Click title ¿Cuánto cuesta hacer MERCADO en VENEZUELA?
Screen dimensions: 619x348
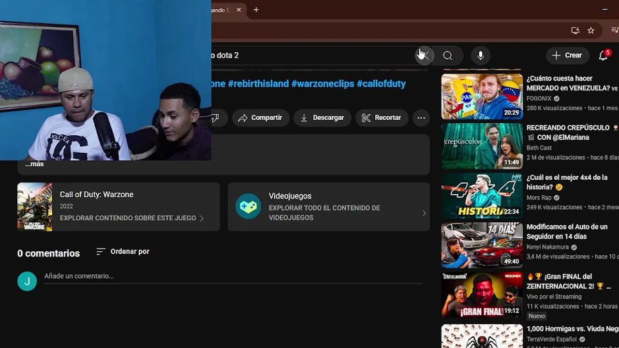[x=572, y=83]
